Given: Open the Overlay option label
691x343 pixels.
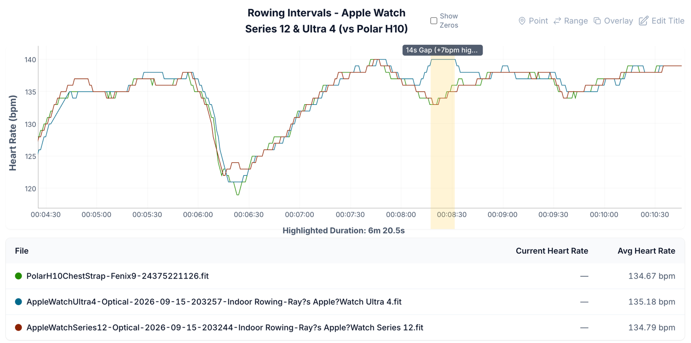Looking at the screenshot, I should pyautogui.click(x=618, y=21).
